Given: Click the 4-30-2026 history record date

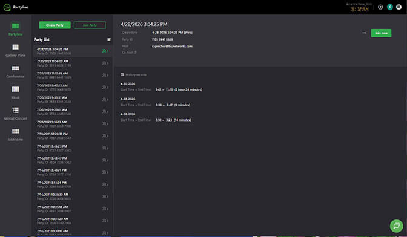Looking at the screenshot, I should (128, 84).
